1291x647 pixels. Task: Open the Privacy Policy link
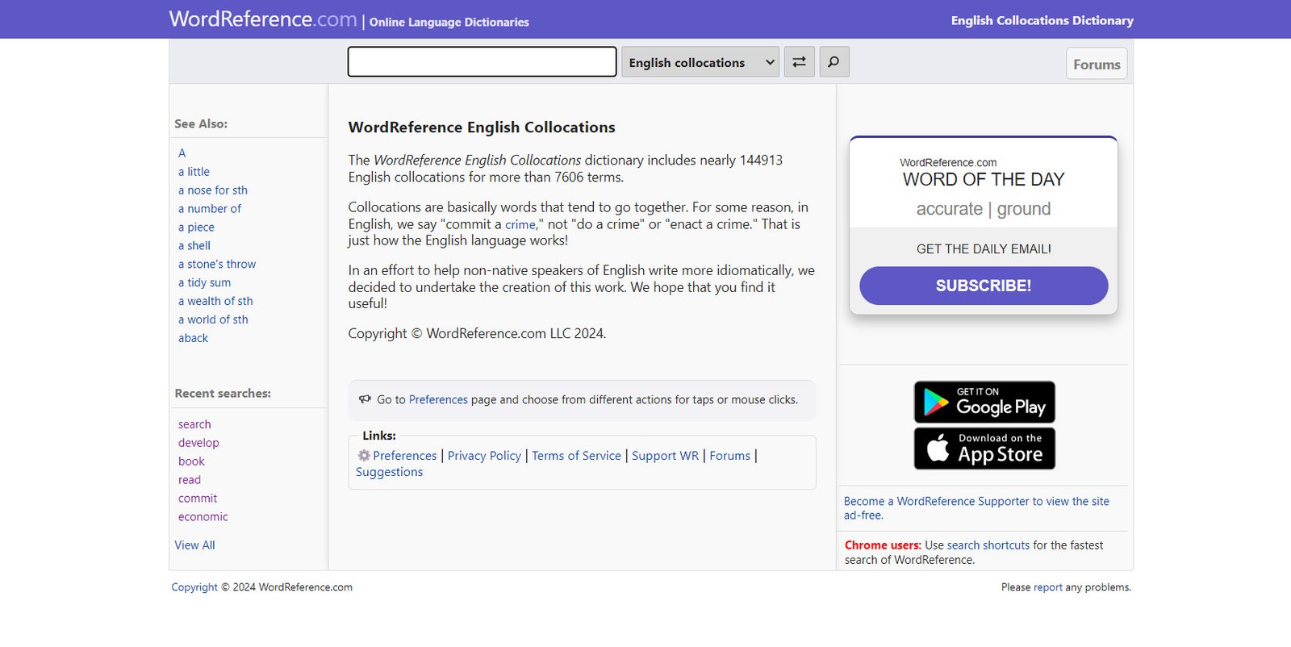click(484, 456)
